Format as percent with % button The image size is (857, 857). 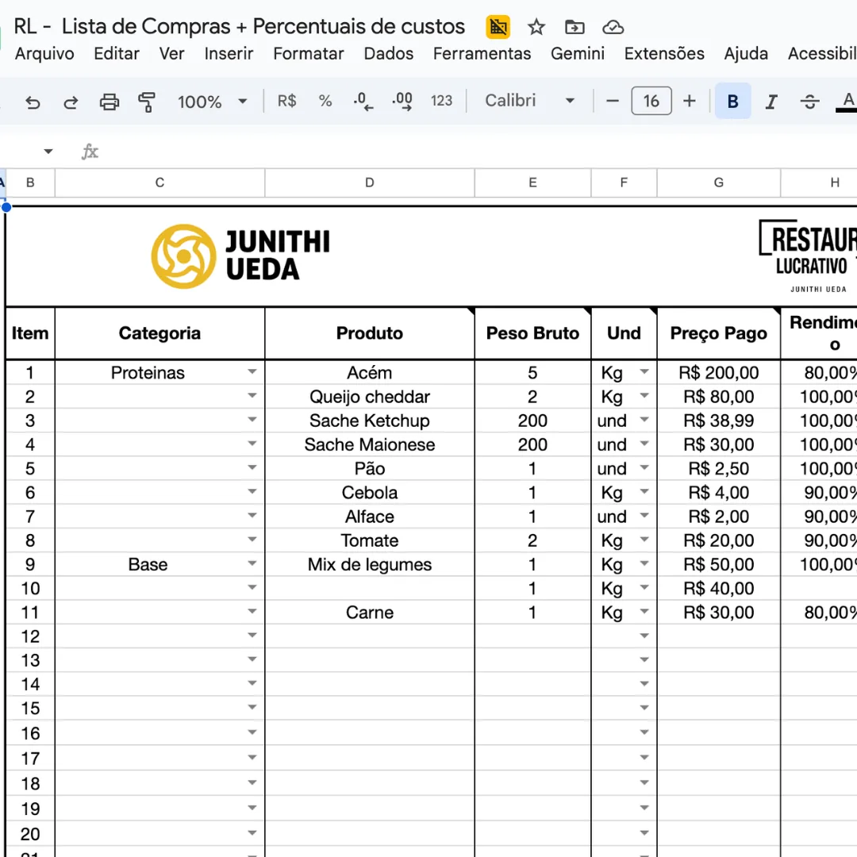(325, 101)
